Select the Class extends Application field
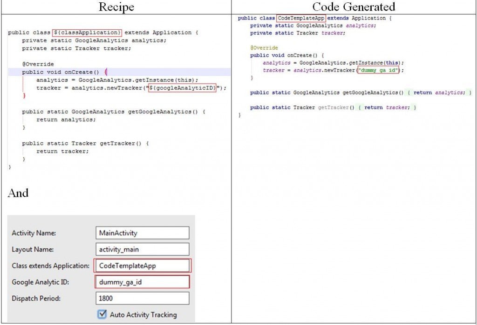Viewport: 477px width, 325px height. (142, 265)
